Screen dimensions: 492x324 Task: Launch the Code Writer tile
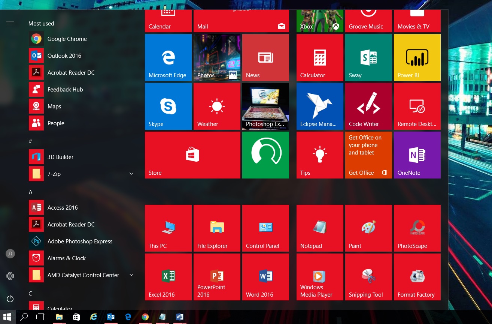(368, 106)
